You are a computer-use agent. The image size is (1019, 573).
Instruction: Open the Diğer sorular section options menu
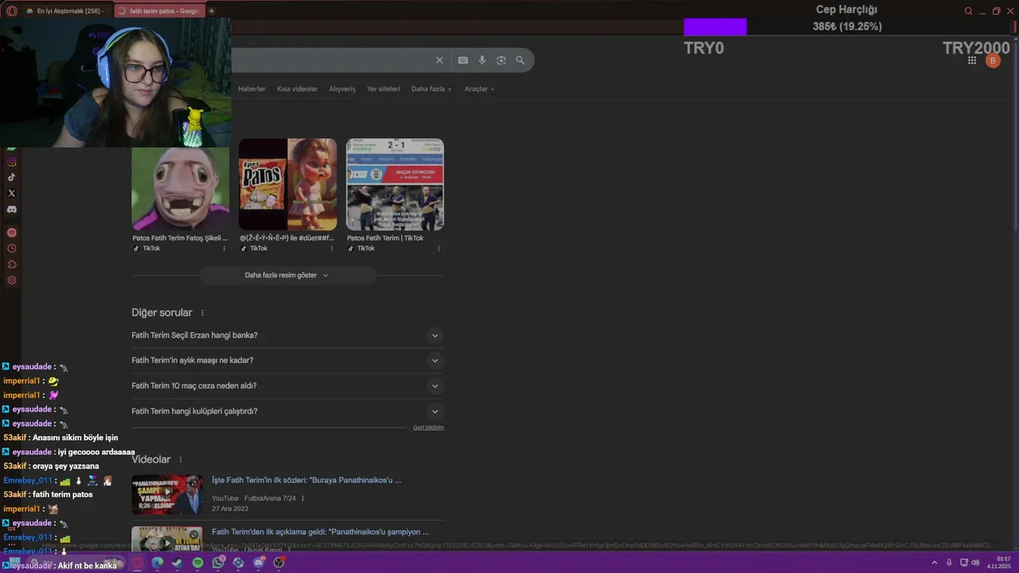(202, 313)
